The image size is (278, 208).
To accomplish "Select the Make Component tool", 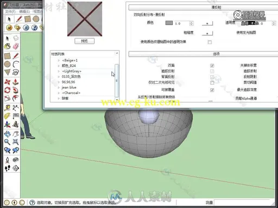I will coord(16,38).
